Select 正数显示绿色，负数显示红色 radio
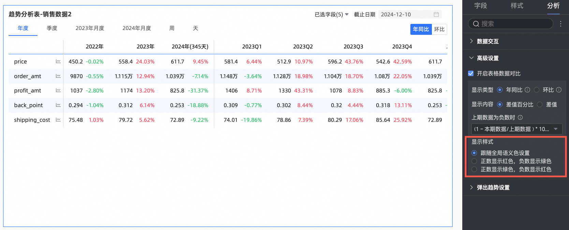The width and height of the screenshot is (569, 230). 474,169
